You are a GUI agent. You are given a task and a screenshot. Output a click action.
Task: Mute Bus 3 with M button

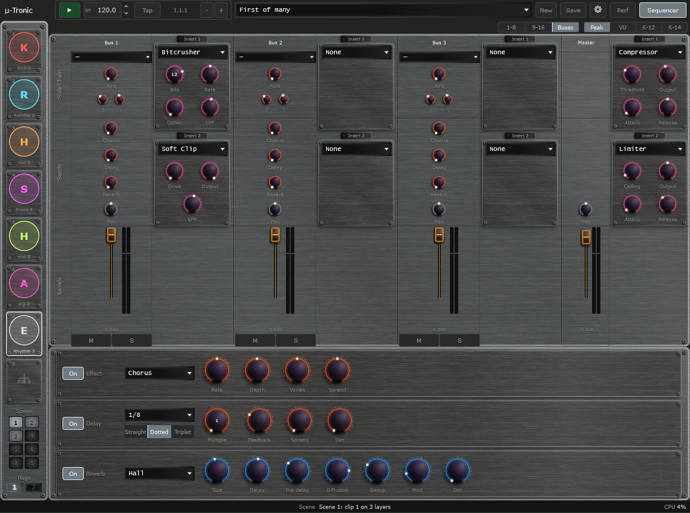419,341
